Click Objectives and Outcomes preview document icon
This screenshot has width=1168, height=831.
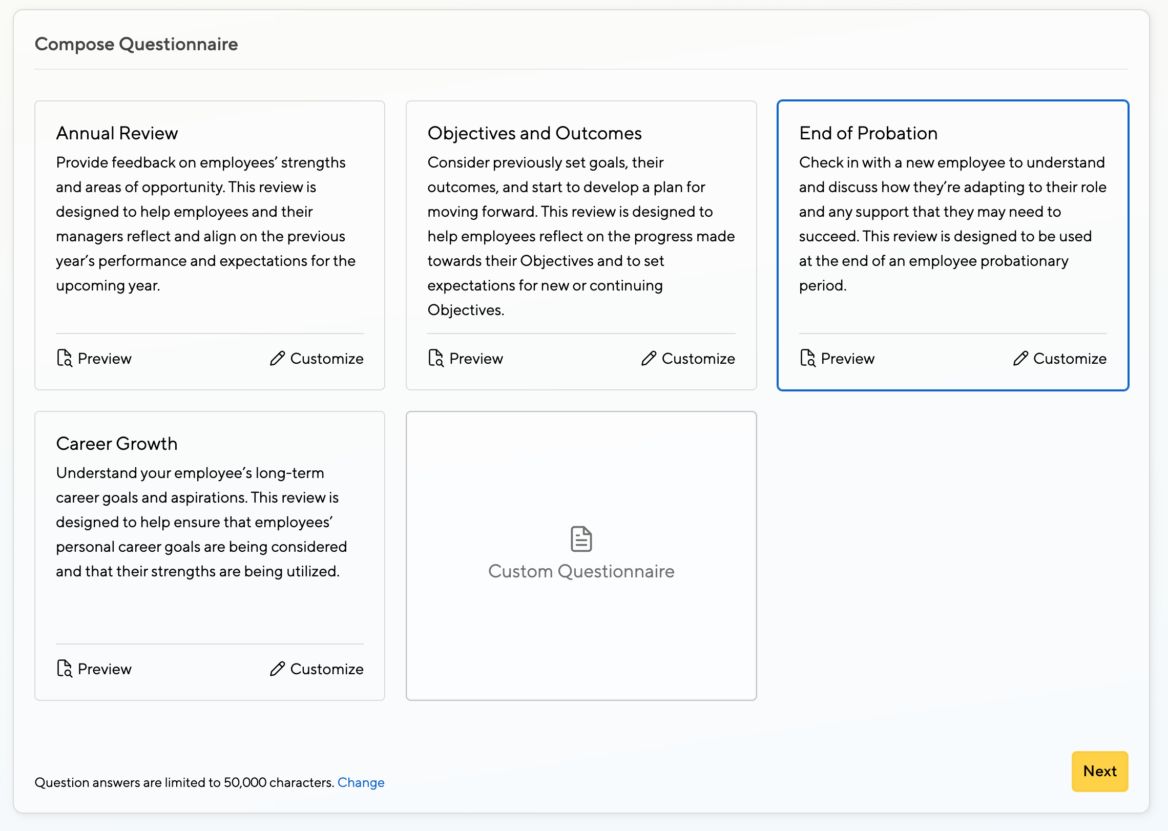(435, 358)
